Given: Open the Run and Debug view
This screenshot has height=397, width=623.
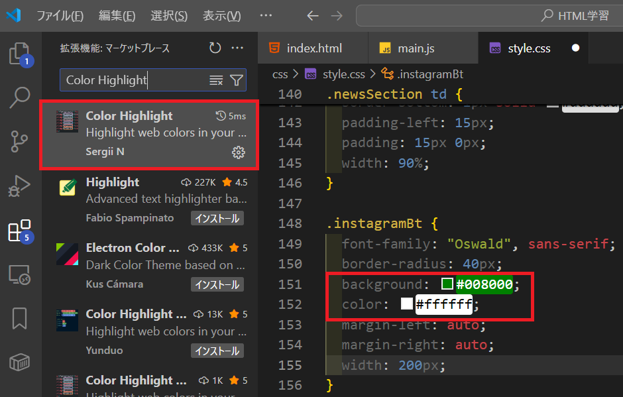Looking at the screenshot, I should 19,186.
